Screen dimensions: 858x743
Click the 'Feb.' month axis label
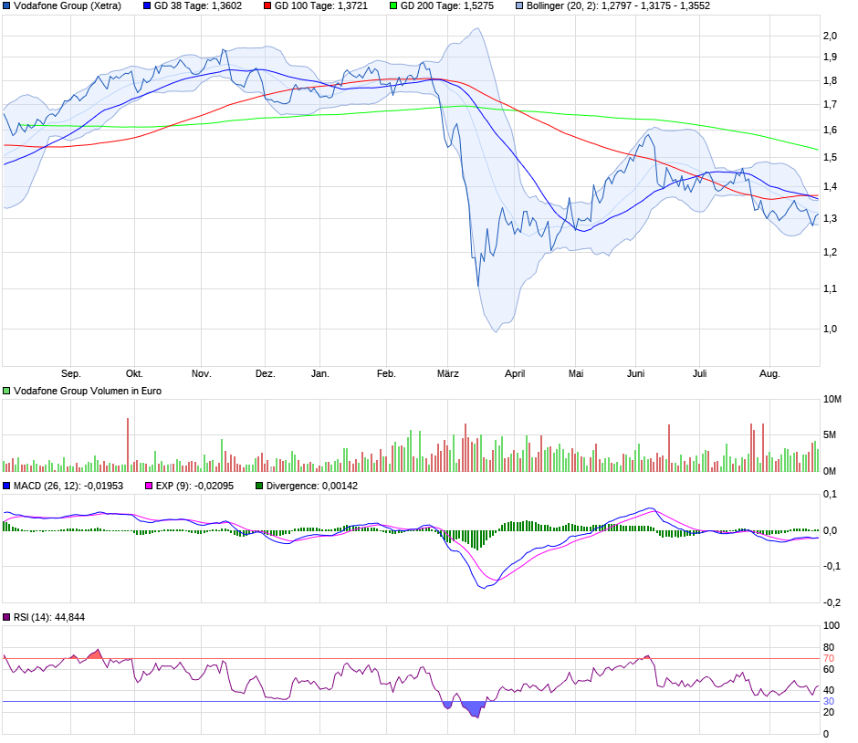pyautogui.click(x=386, y=373)
